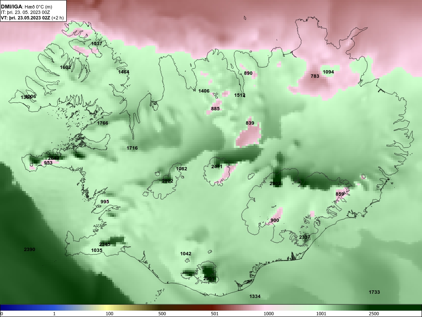Click the 2345 value label
422x317 pixels.
click(x=105, y=244)
